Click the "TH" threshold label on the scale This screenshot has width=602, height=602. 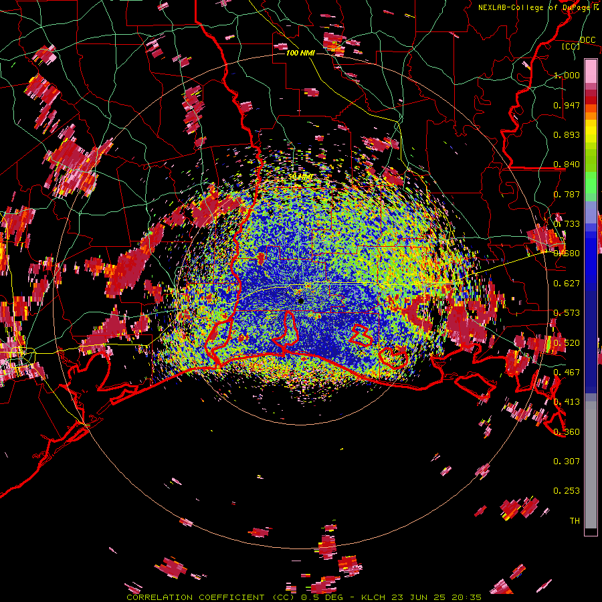(x=575, y=520)
